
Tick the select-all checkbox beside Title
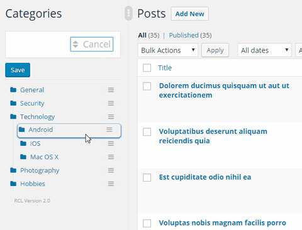tap(147, 68)
